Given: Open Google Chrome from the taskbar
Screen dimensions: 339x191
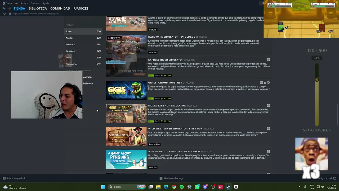Looking at the screenshot, I should point(174,187).
